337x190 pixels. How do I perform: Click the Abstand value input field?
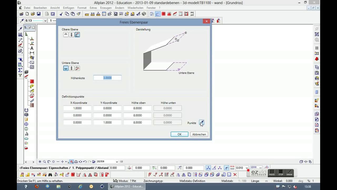(x=117, y=168)
